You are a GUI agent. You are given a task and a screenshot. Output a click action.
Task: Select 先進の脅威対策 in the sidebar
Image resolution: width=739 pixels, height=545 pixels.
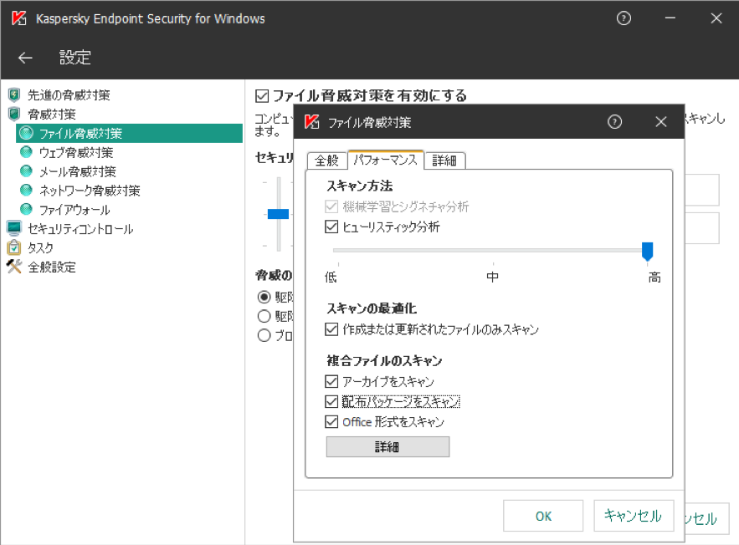(69, 95)
